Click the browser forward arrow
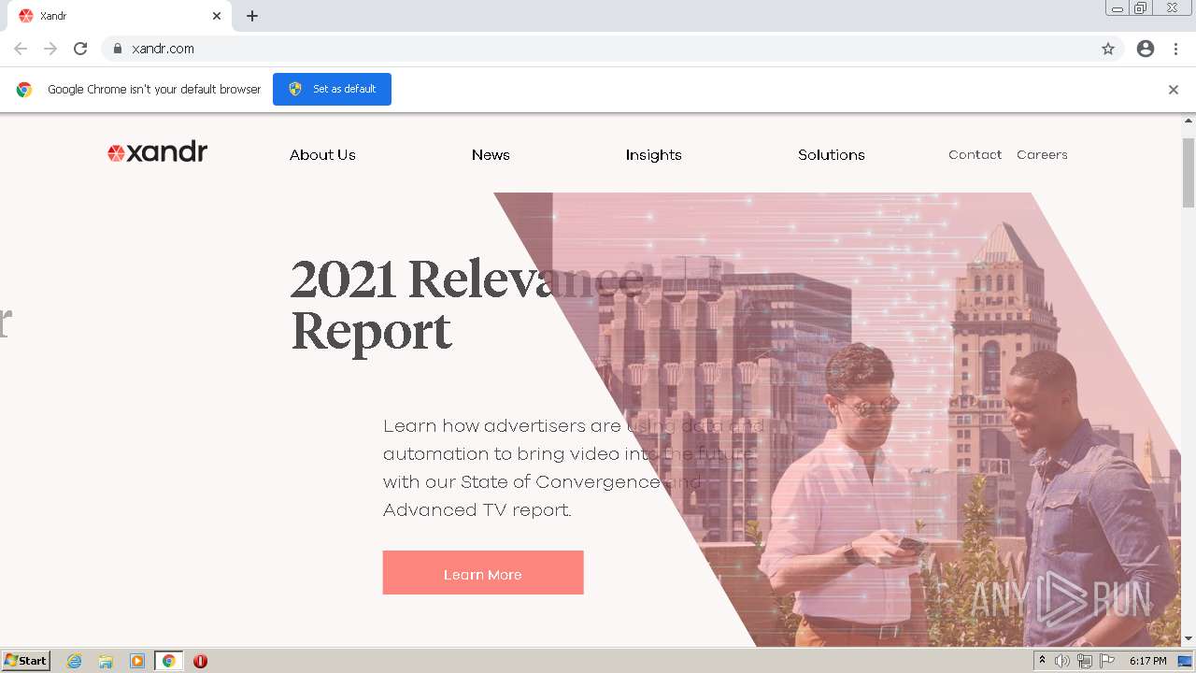 click(50, 49)
